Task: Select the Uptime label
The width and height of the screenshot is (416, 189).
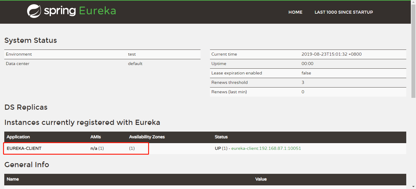Action: pos(219,64)
